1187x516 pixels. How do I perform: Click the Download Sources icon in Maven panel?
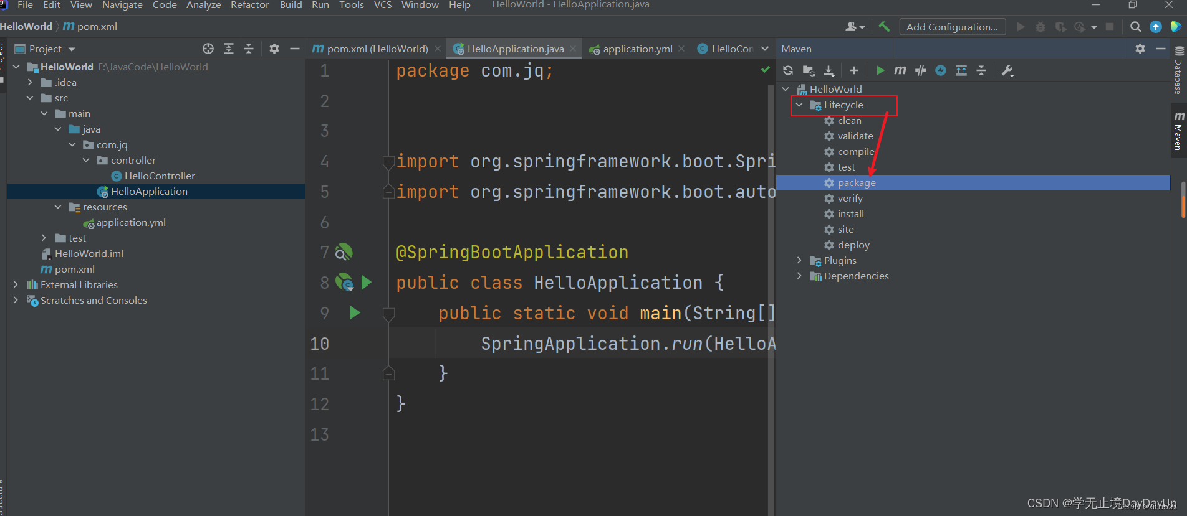829,70
